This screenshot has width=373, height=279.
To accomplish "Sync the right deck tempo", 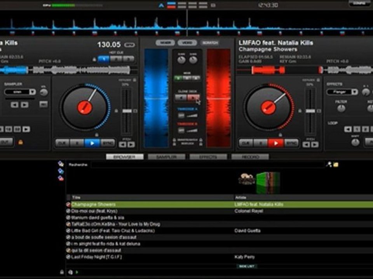I will pyautogui.click(x=291, y=143).
